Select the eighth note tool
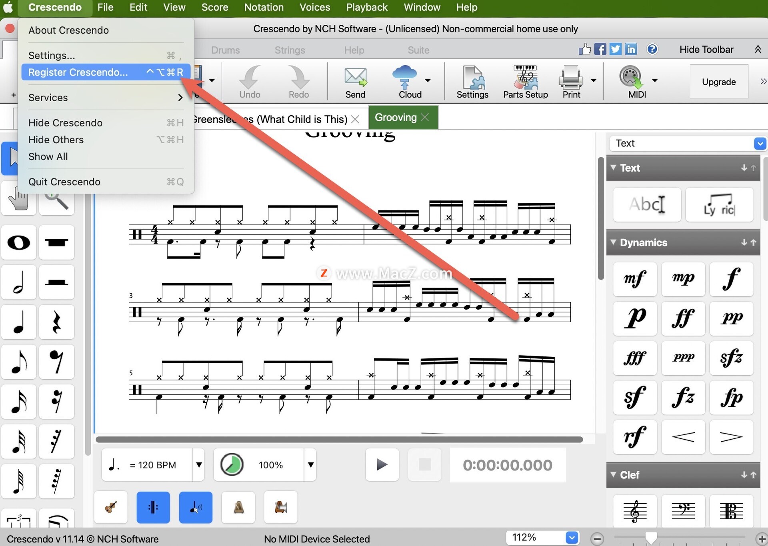 [19, 362]
